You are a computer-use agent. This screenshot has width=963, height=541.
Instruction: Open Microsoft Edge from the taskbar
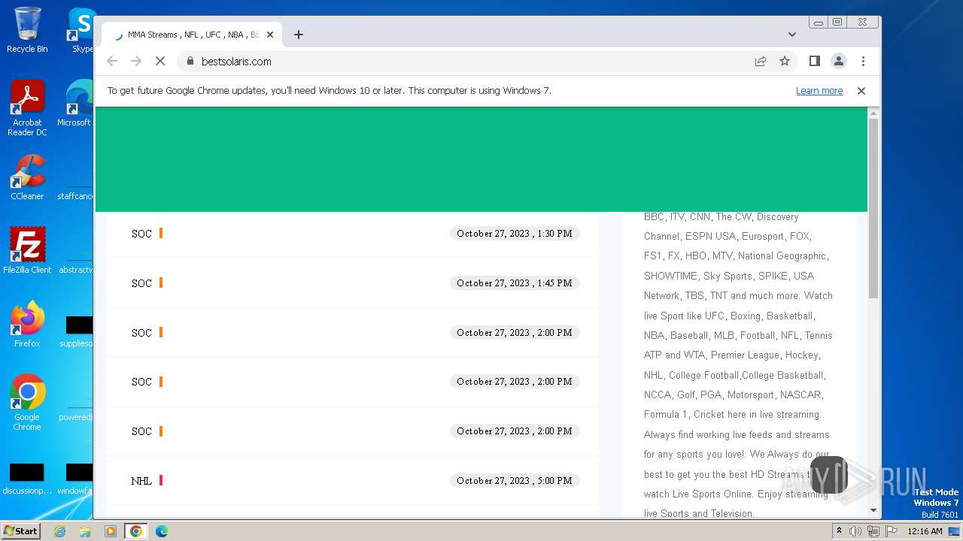tap(162, 531)
